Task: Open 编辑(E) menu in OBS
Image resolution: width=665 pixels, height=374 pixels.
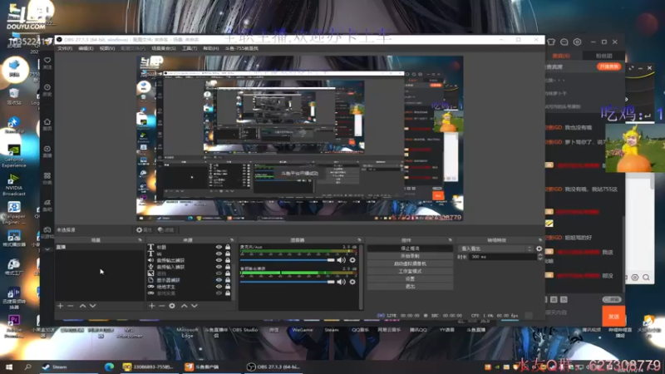Action: (86, 48)
